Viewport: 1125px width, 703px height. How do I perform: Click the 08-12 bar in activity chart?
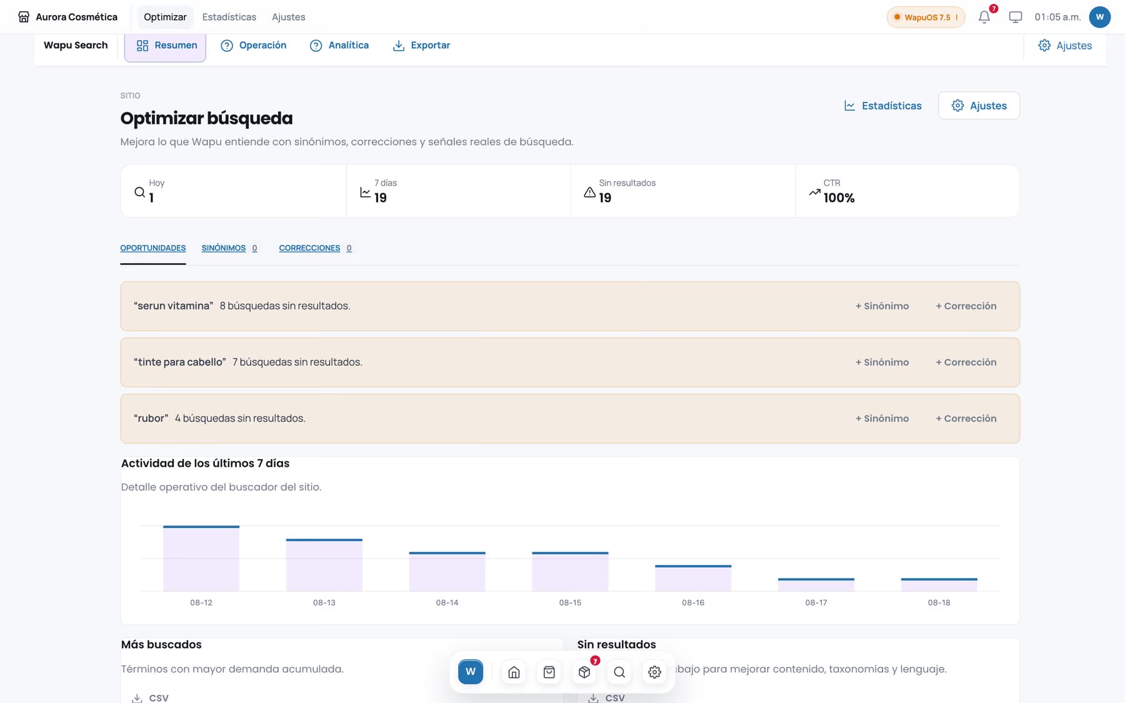click(201, 559)
